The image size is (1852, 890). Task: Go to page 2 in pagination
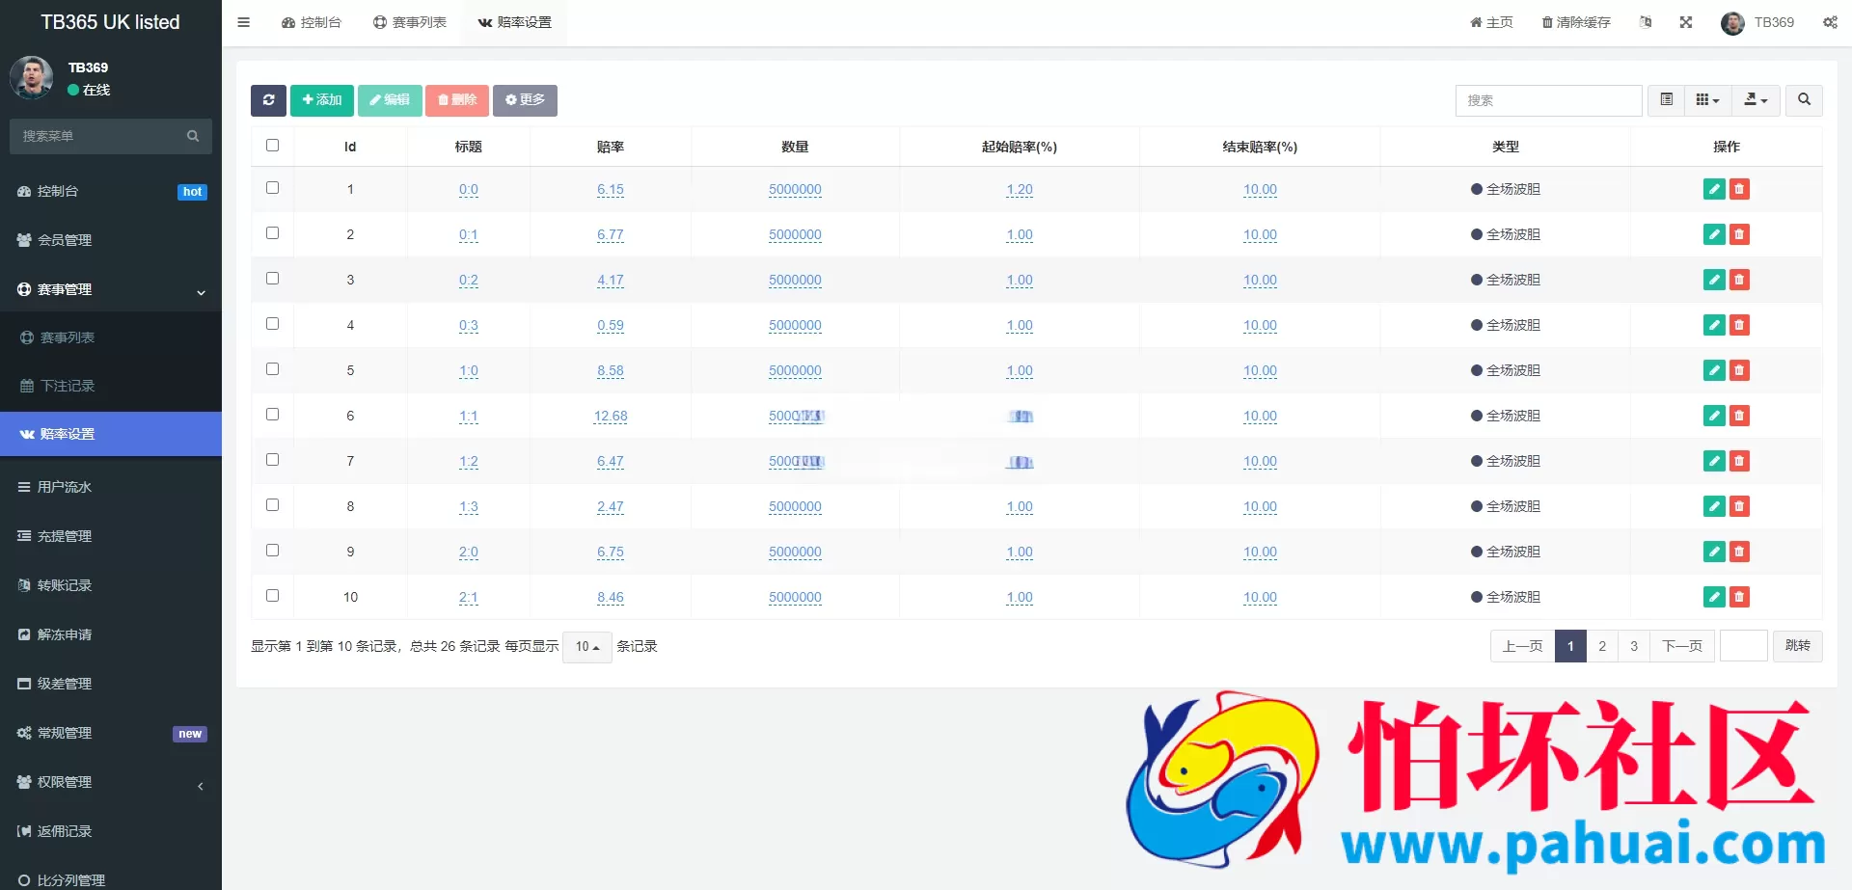tap(1602, 646)
